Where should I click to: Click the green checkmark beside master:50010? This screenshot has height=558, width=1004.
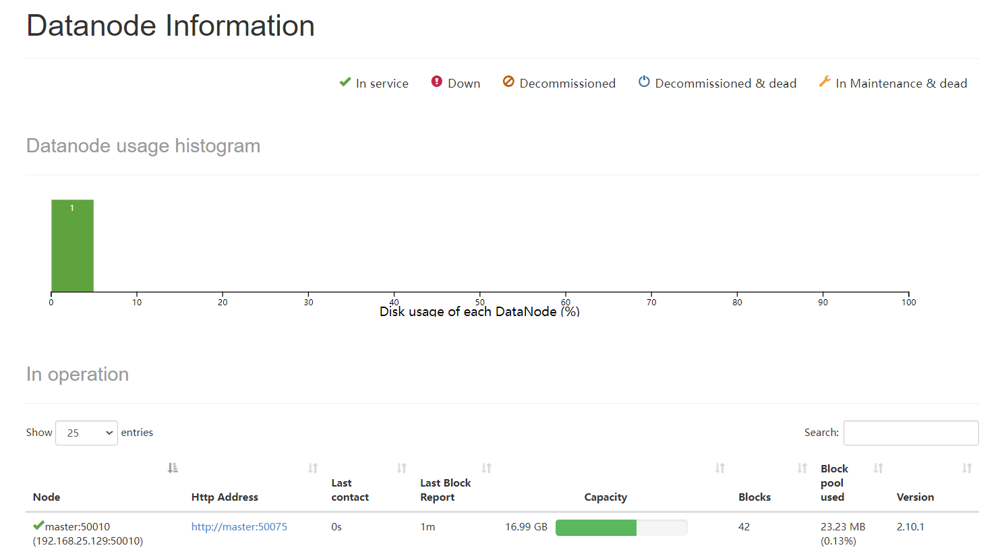(x=38, y=526)
